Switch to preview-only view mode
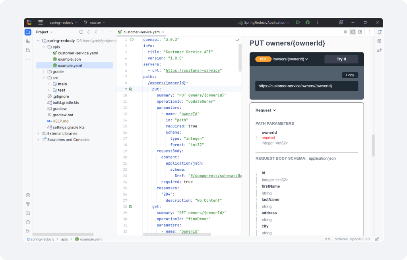This screenshot has height=260, width=407. (360, 32)
